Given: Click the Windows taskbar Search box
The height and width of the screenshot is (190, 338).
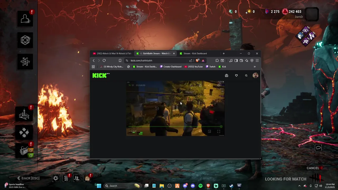Looking at the screenshot, I should point(122,186).
